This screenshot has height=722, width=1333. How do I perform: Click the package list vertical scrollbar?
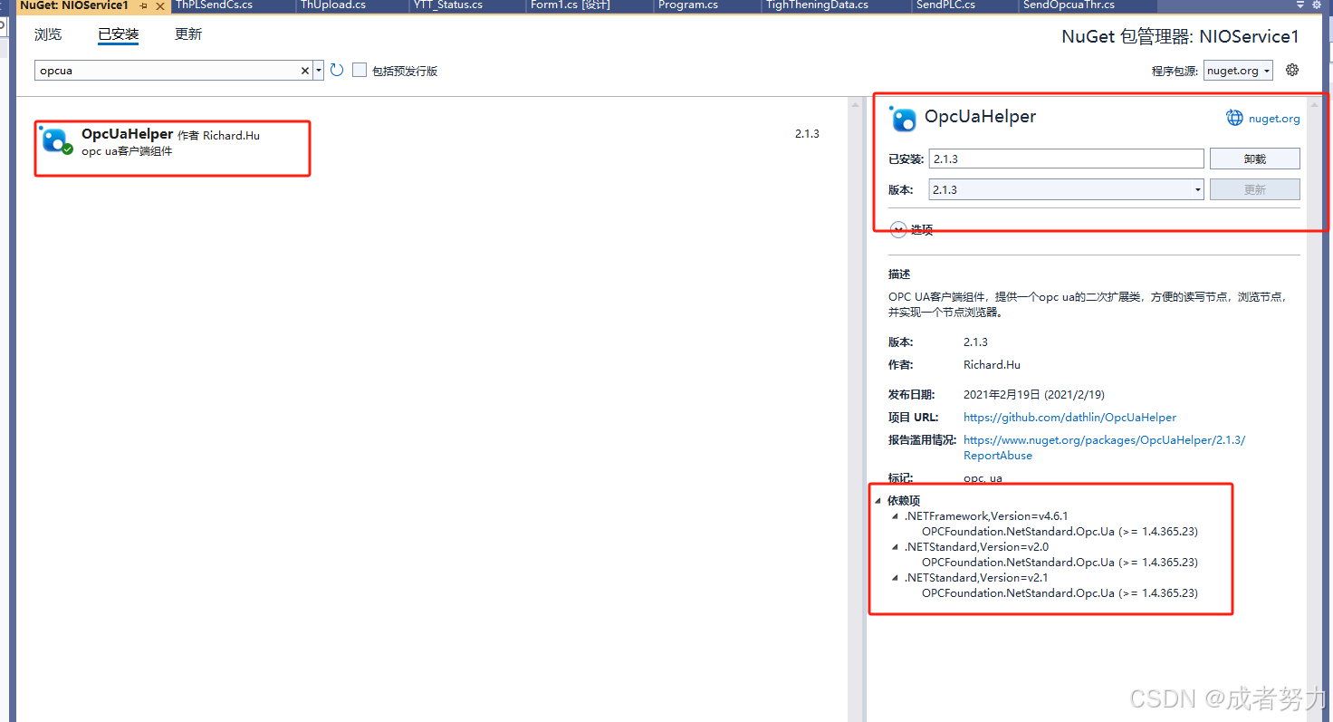[856, 408]
